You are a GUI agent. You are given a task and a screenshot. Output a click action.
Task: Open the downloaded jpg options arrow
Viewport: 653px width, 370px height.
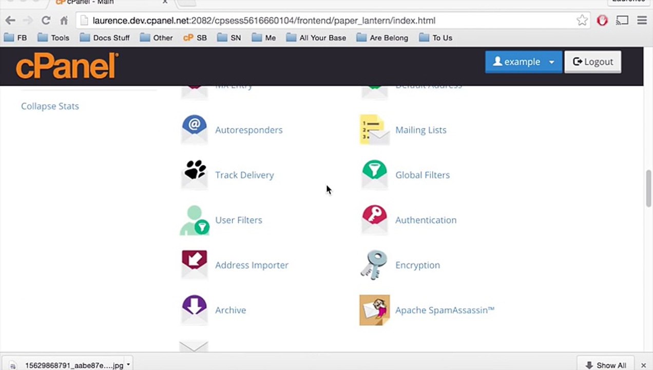pyautogui.click(x=128, y=365)
